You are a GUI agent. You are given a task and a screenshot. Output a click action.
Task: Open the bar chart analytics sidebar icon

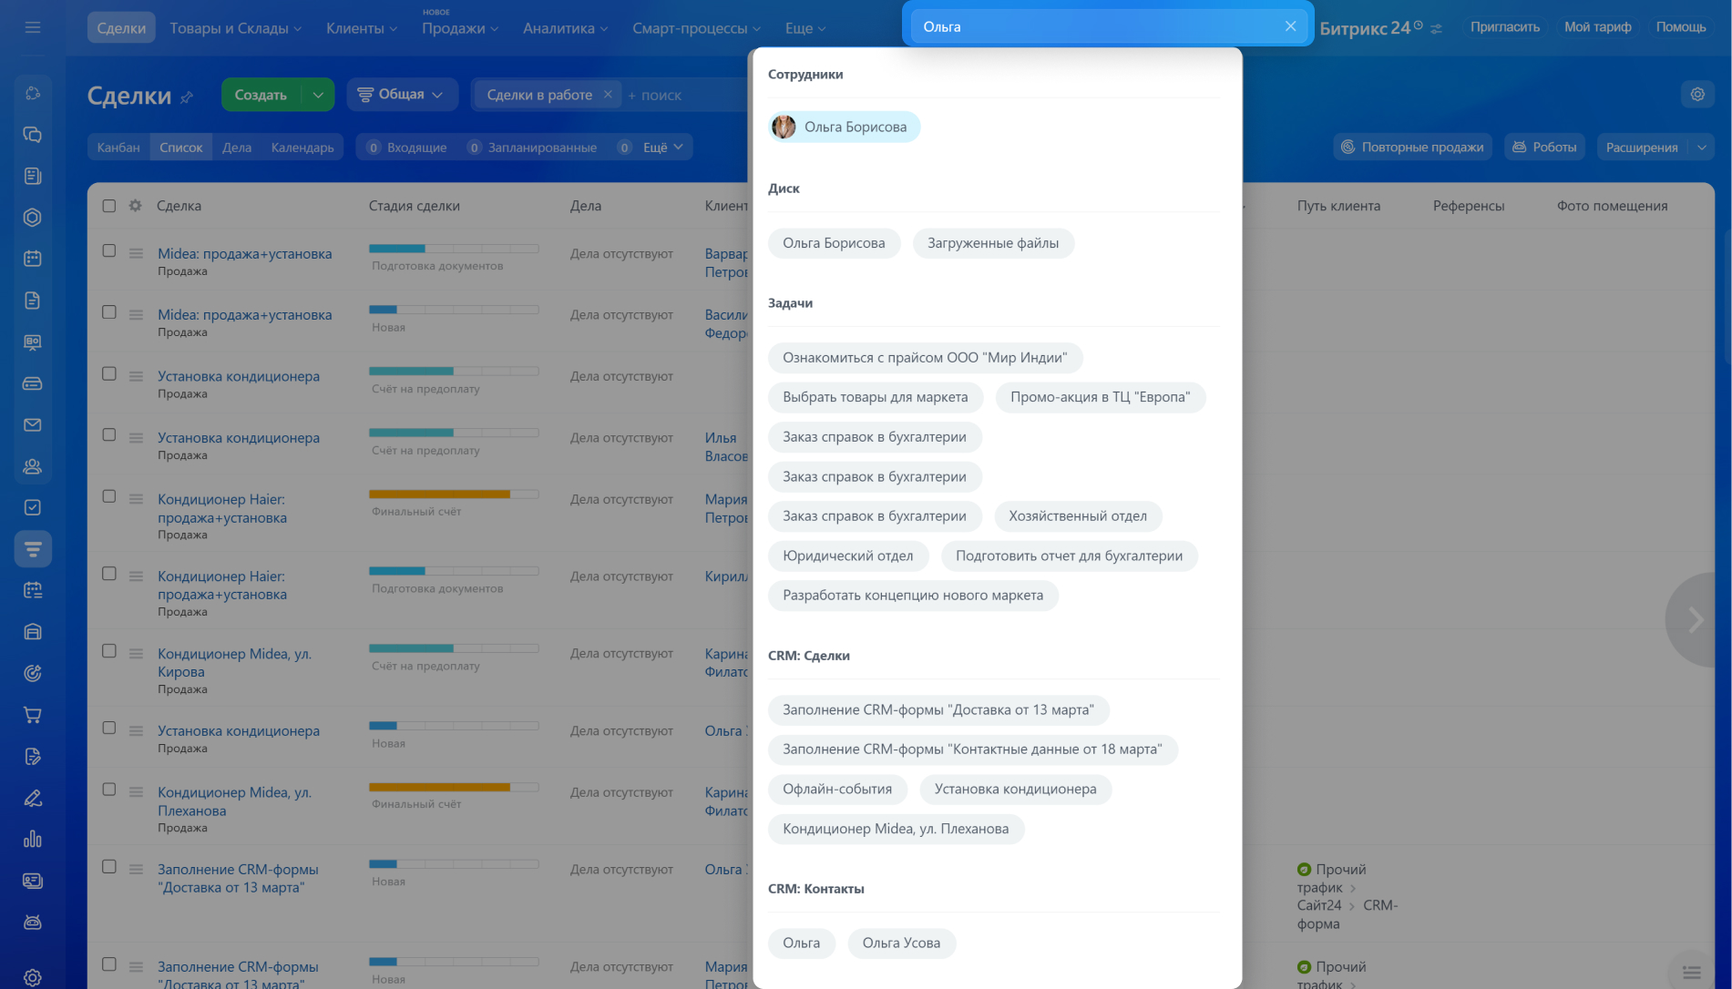pos(33,839)
